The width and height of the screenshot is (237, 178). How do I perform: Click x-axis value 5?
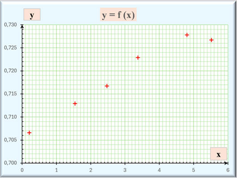(x=194, y=170)
